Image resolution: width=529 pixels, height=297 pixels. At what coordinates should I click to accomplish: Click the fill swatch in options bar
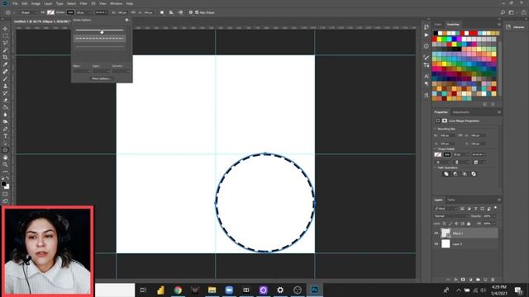(50, 12)
